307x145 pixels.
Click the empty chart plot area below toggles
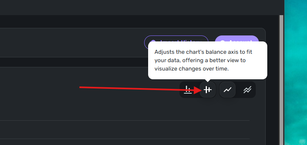tap(126, 109)
